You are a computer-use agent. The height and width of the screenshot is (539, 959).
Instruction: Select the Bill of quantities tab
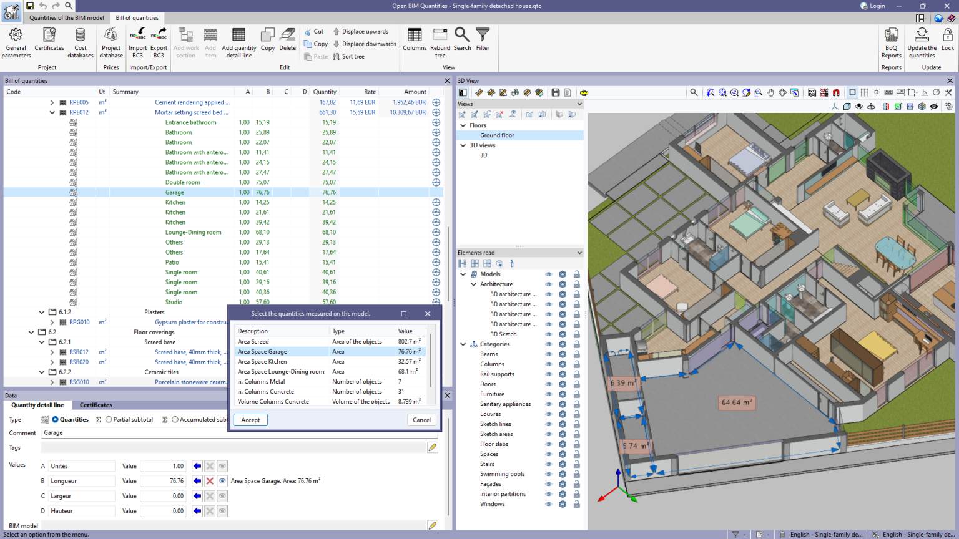[137, 18]
